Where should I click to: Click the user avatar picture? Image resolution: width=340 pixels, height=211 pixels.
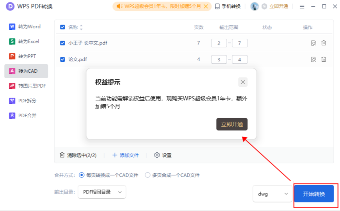click(255, 6)
